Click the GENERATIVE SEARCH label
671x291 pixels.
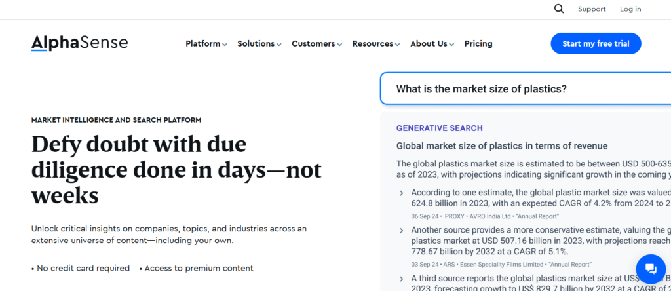[x=440, y=128]
